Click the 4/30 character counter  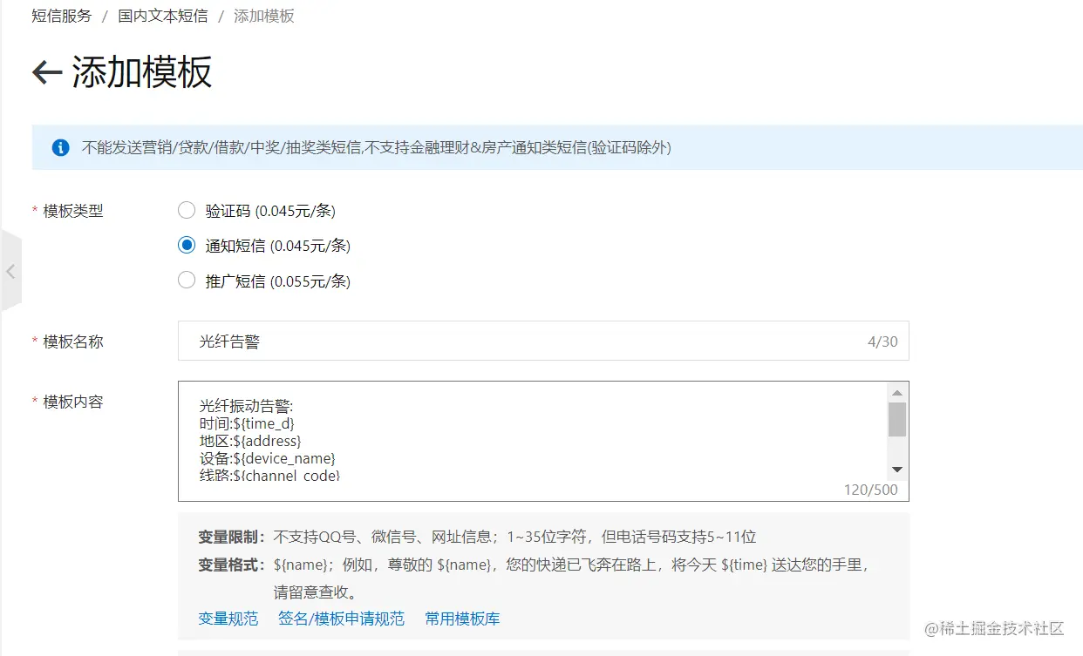(882, 342)
